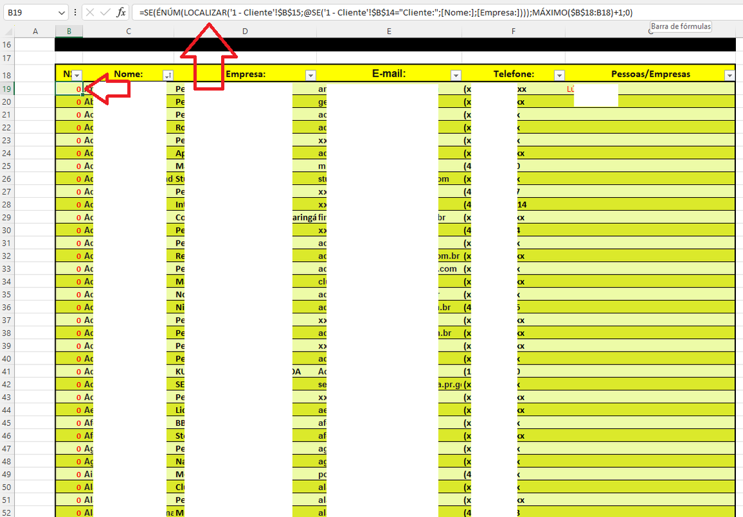Image resolution: width=743 pixels, height=517 pixels.
Task: Open the Pessoas/Empresas filter dropdown
Action: [x=729, y=75]
